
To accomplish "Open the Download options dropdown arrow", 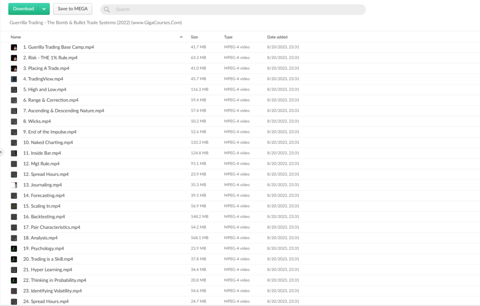I will tap(44, 9).
